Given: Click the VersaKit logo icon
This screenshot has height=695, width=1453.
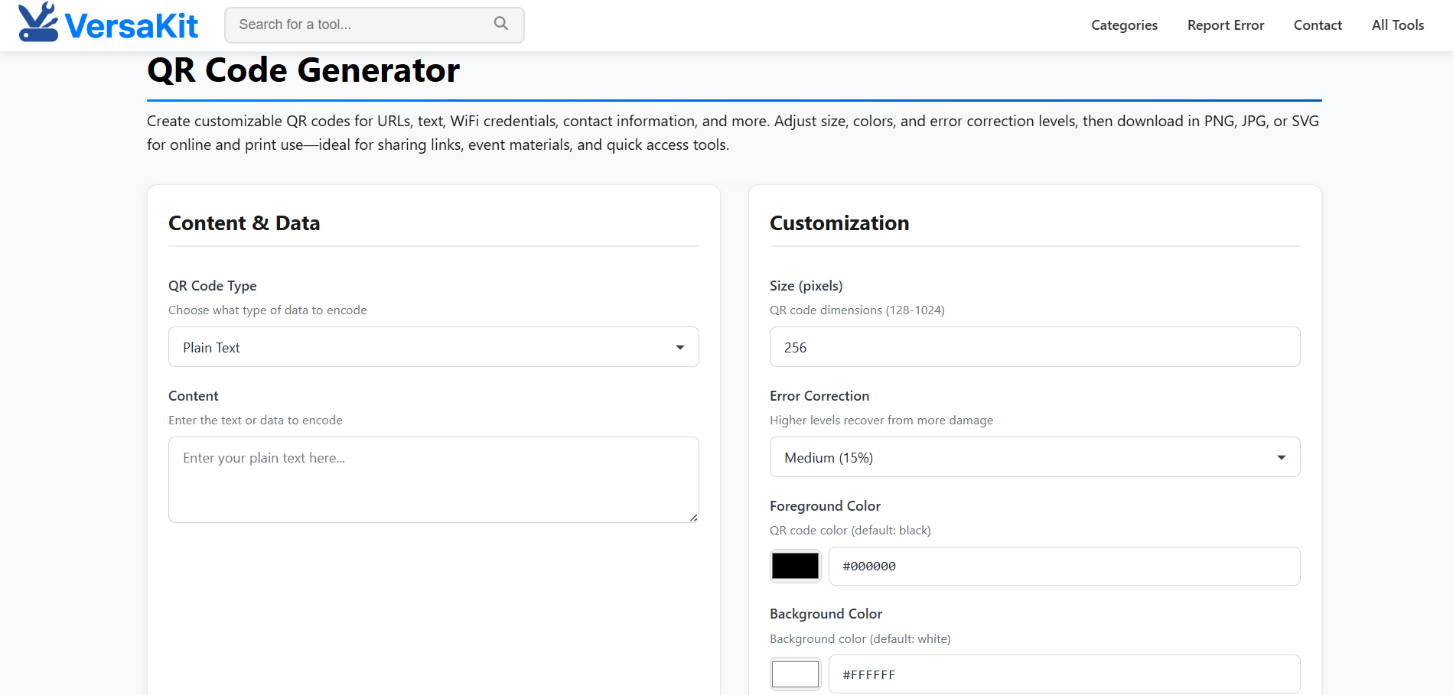Looking at the screenshot, I should pyautogui.click(x=38, y=22).
